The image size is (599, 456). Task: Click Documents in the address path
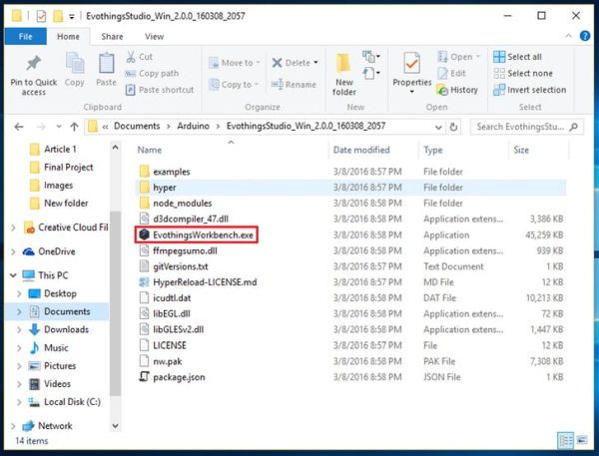coord(137,126)
